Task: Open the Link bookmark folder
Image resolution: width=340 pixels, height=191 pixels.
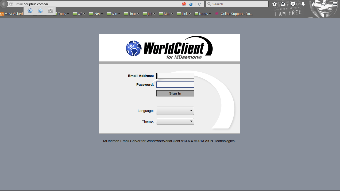Action: tap(184, 14)
